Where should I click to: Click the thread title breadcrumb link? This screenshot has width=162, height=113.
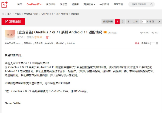pos(60,14)
